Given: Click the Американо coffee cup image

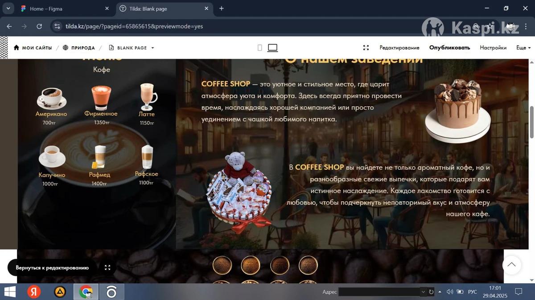Looking at the screenshot, I should pyautogui.click(x=51, y=98).
